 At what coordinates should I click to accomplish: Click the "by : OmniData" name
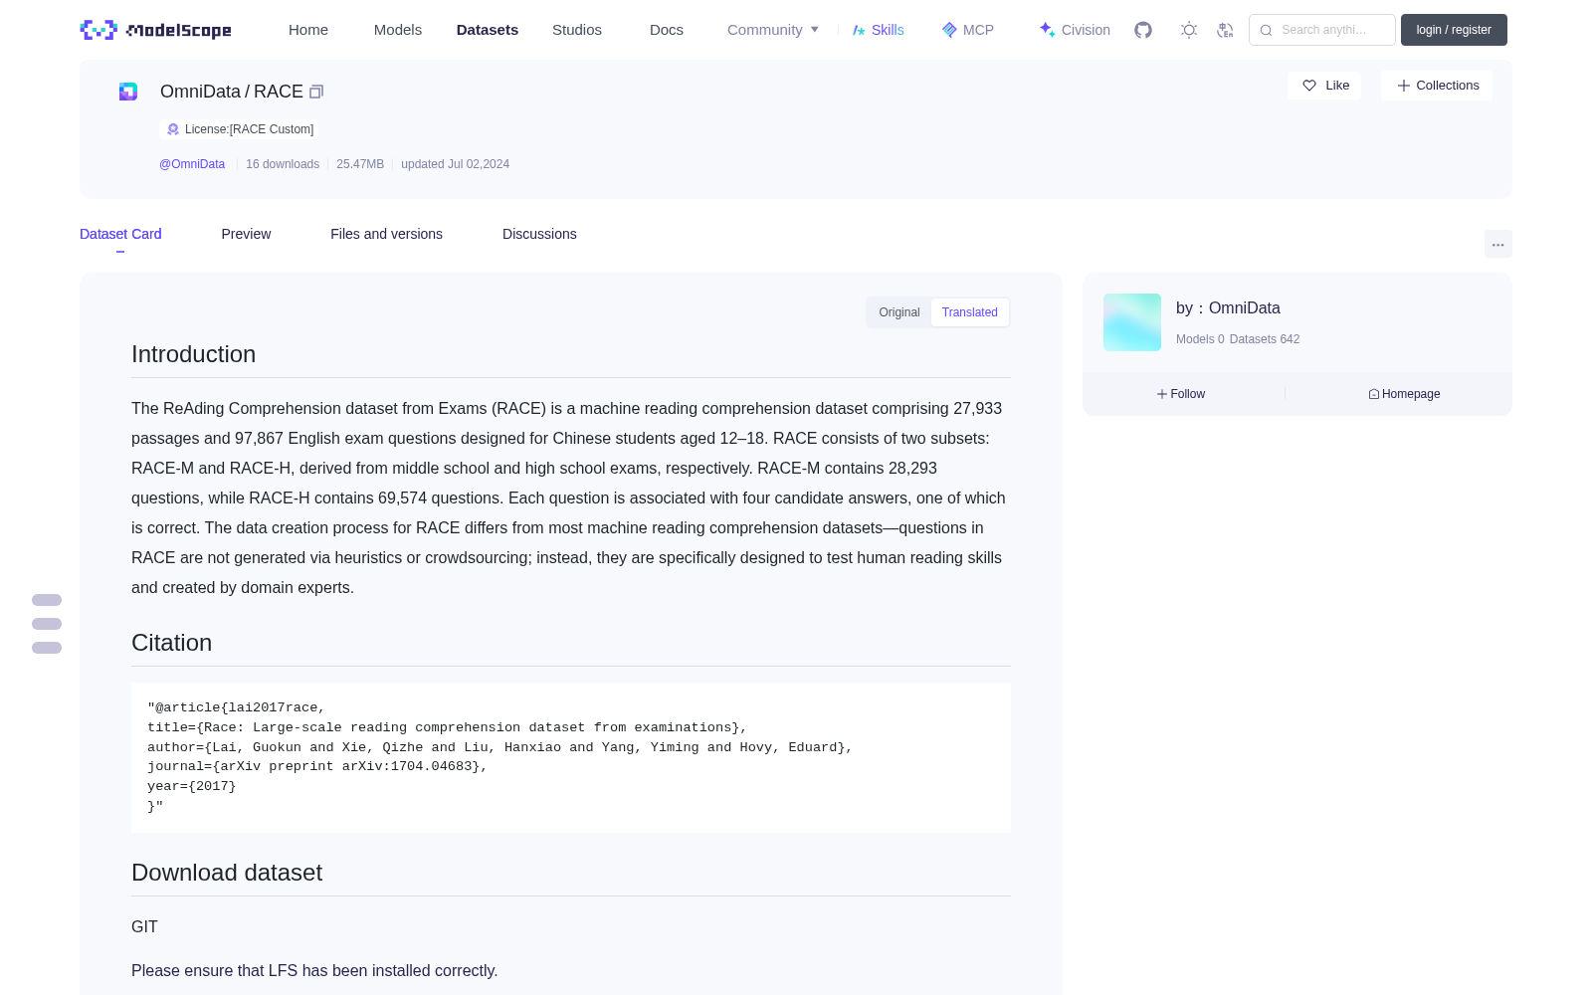tap(1228, 308)
